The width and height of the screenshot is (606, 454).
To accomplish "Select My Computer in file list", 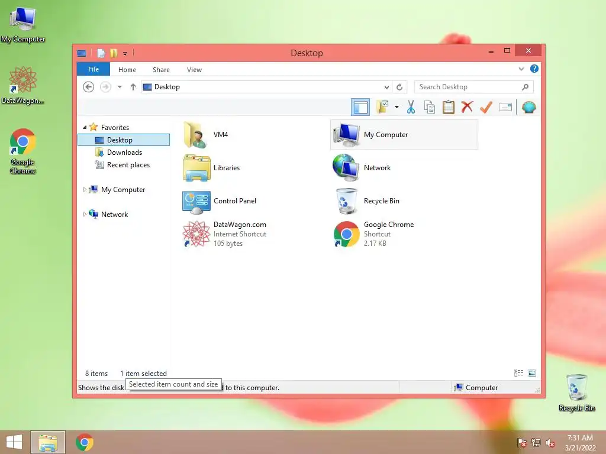I will pos(404,135).
